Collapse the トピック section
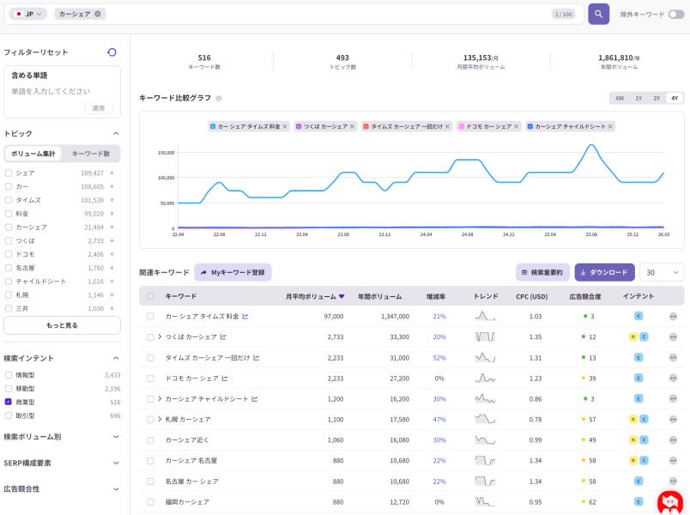Viewport: 690px width, 515px height. coord(116,133)
